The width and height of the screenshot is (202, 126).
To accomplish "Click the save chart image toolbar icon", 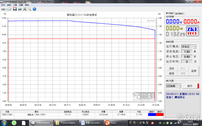I will tap(20, 9).
